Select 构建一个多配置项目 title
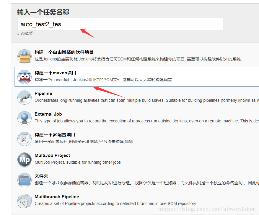 55,135
